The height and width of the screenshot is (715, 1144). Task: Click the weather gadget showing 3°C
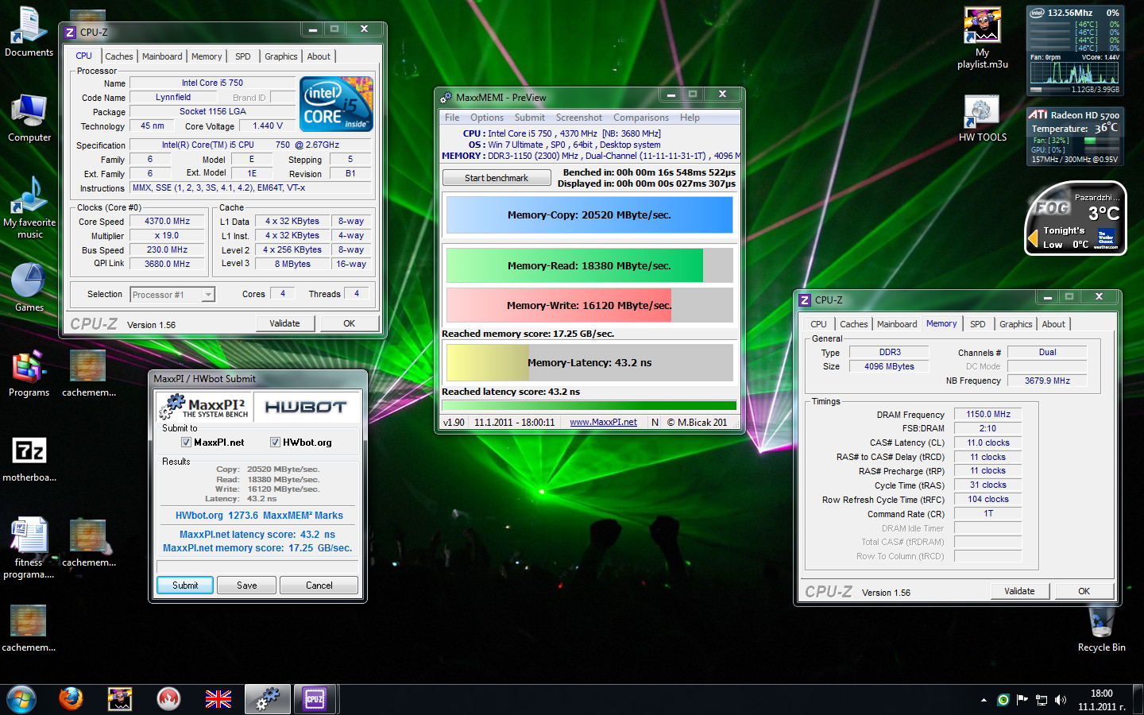(1075, 218)
